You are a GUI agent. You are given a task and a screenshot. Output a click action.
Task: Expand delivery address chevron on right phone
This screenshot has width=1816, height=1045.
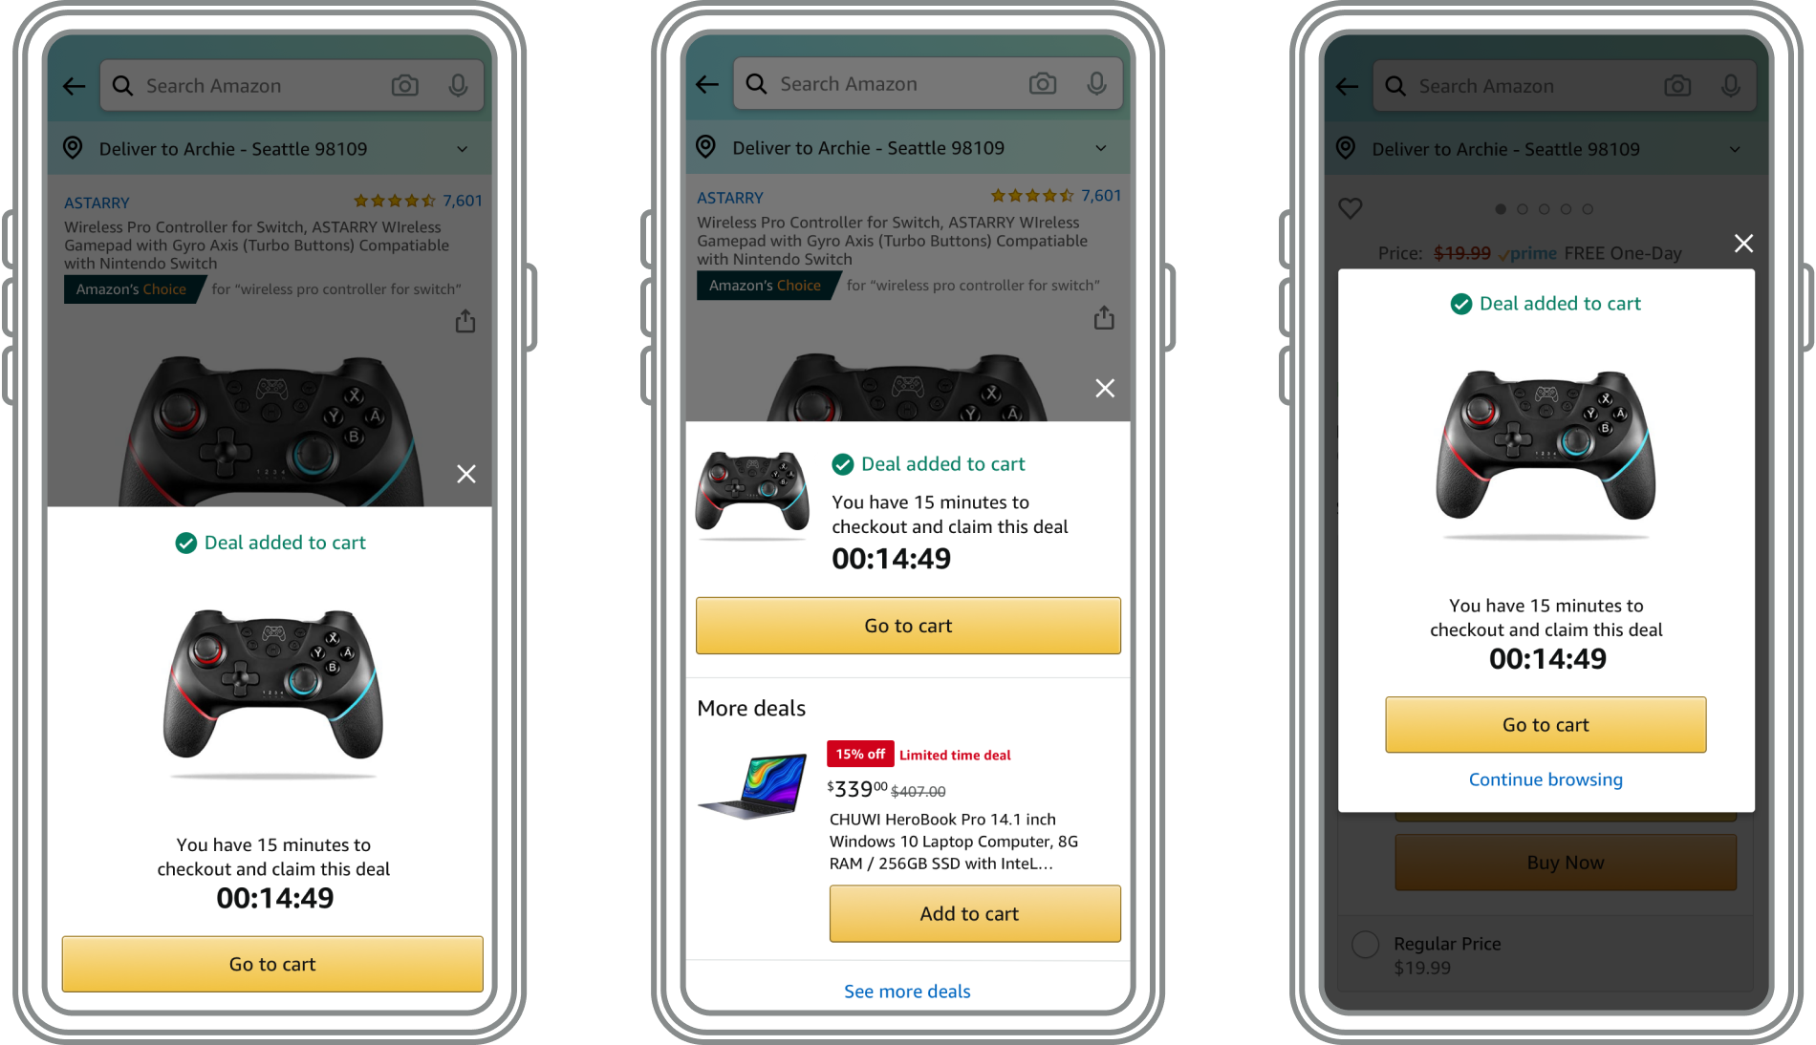point(1735,149)
